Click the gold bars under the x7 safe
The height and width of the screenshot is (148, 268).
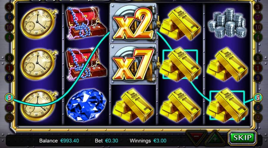point(133,105)
